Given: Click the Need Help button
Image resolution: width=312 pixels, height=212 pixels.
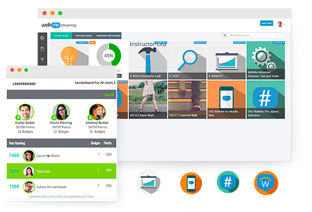Looking at the screenshot, I should 266,23.
